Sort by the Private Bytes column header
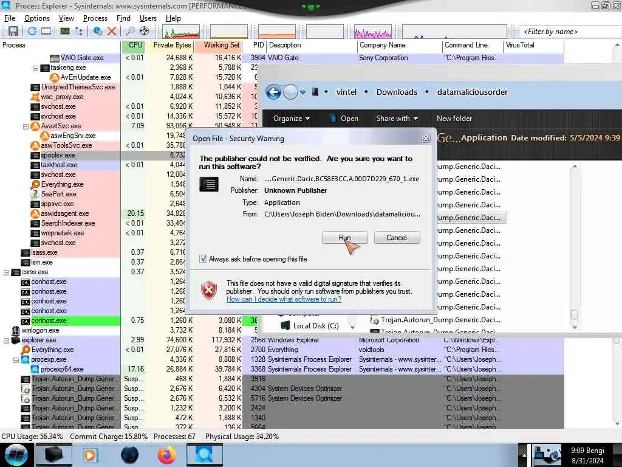 coord(169,45)
